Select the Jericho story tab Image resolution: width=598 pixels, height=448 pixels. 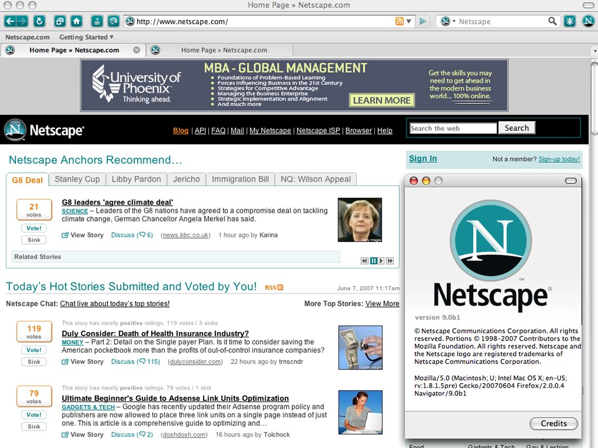pos(186,179)
